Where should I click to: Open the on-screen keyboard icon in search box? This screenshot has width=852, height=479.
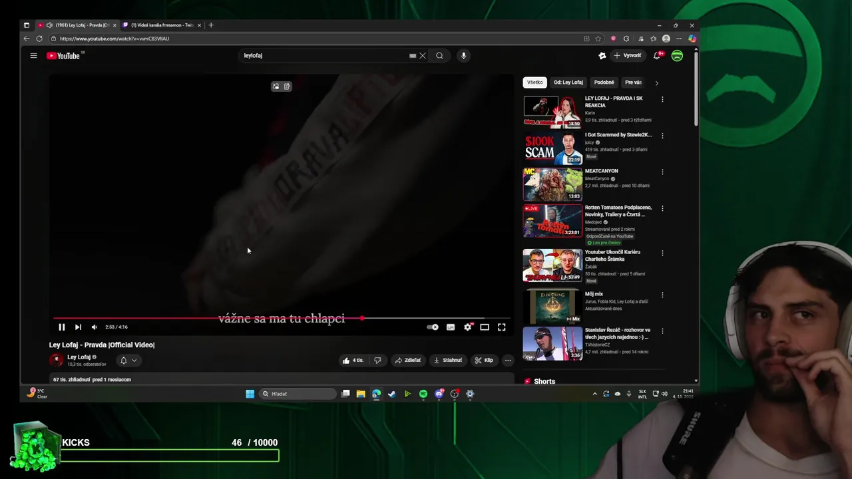tap(413, 56)
